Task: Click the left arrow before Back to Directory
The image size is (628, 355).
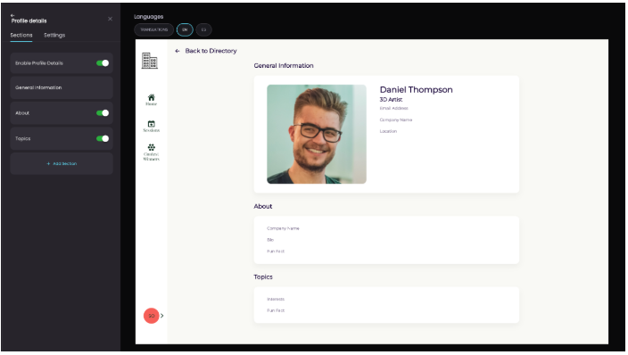Action: click(x=178, y=51)
